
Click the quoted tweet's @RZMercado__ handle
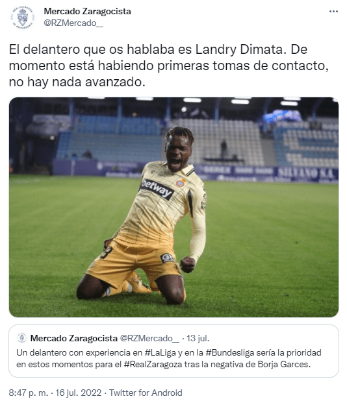tap(150, 338)
